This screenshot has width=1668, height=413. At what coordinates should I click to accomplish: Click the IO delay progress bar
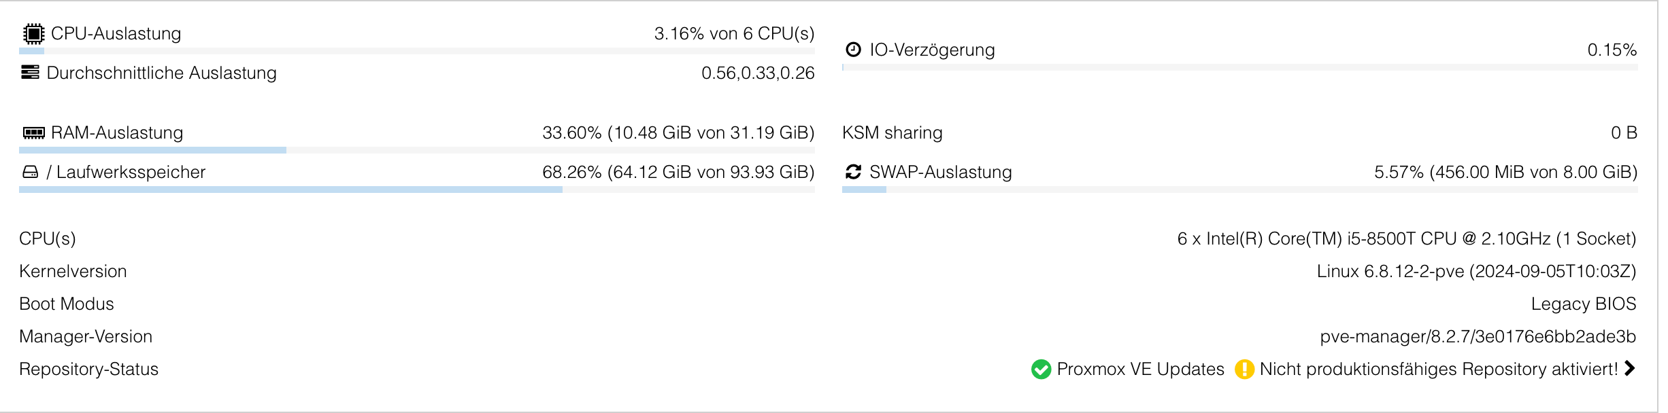coord(1239,67)
